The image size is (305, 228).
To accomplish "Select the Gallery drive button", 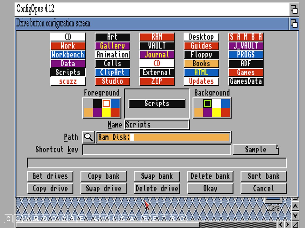I will [x=112, y=46].
